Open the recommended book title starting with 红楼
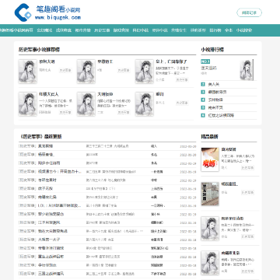Screen dimensions: 280x280 tap(49, 94)
